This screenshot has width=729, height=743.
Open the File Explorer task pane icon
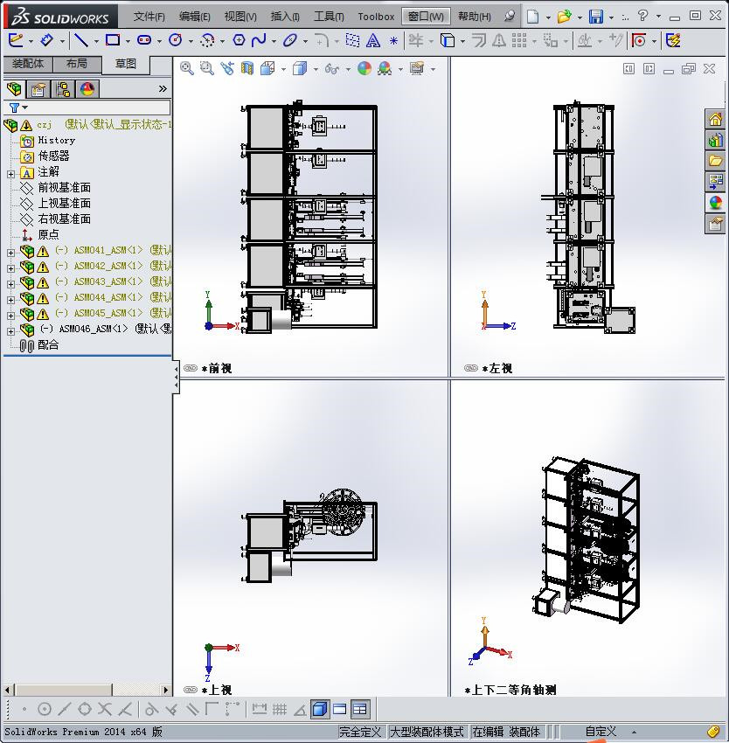tap(715, 161)
